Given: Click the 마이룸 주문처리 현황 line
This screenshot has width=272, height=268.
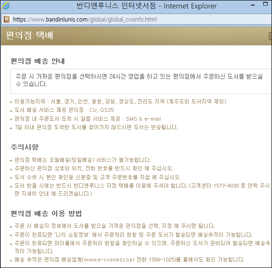Looking at the screenshot, I should click(143, 247).
